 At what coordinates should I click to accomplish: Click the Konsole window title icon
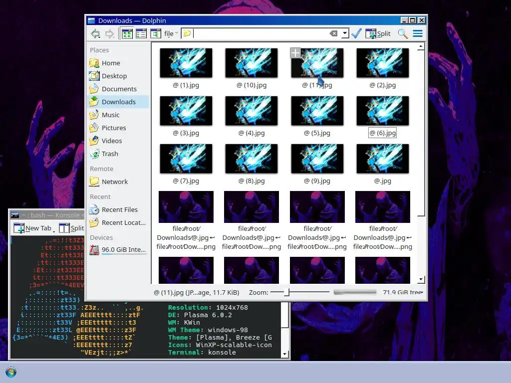(x=15, y=215)
